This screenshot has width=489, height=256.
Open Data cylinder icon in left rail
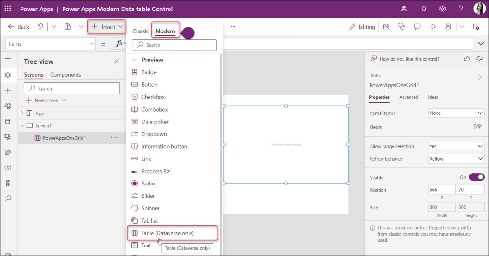[8, 122]
